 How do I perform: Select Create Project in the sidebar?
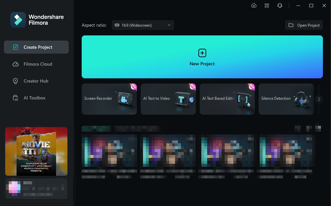tap(36, 47)
